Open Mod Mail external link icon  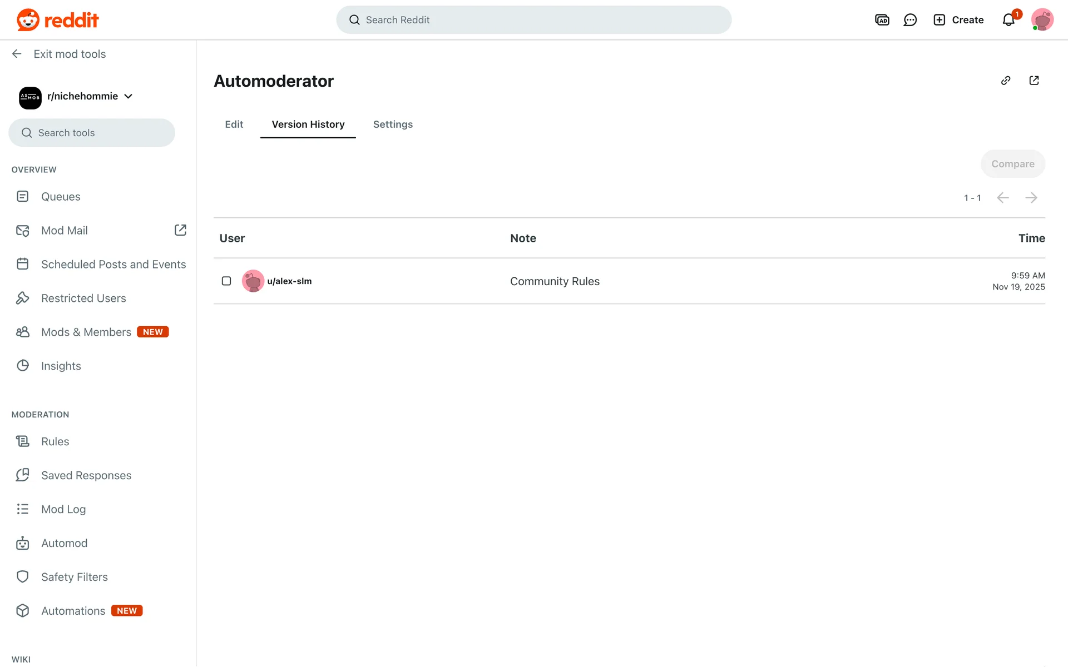(180, 230)
